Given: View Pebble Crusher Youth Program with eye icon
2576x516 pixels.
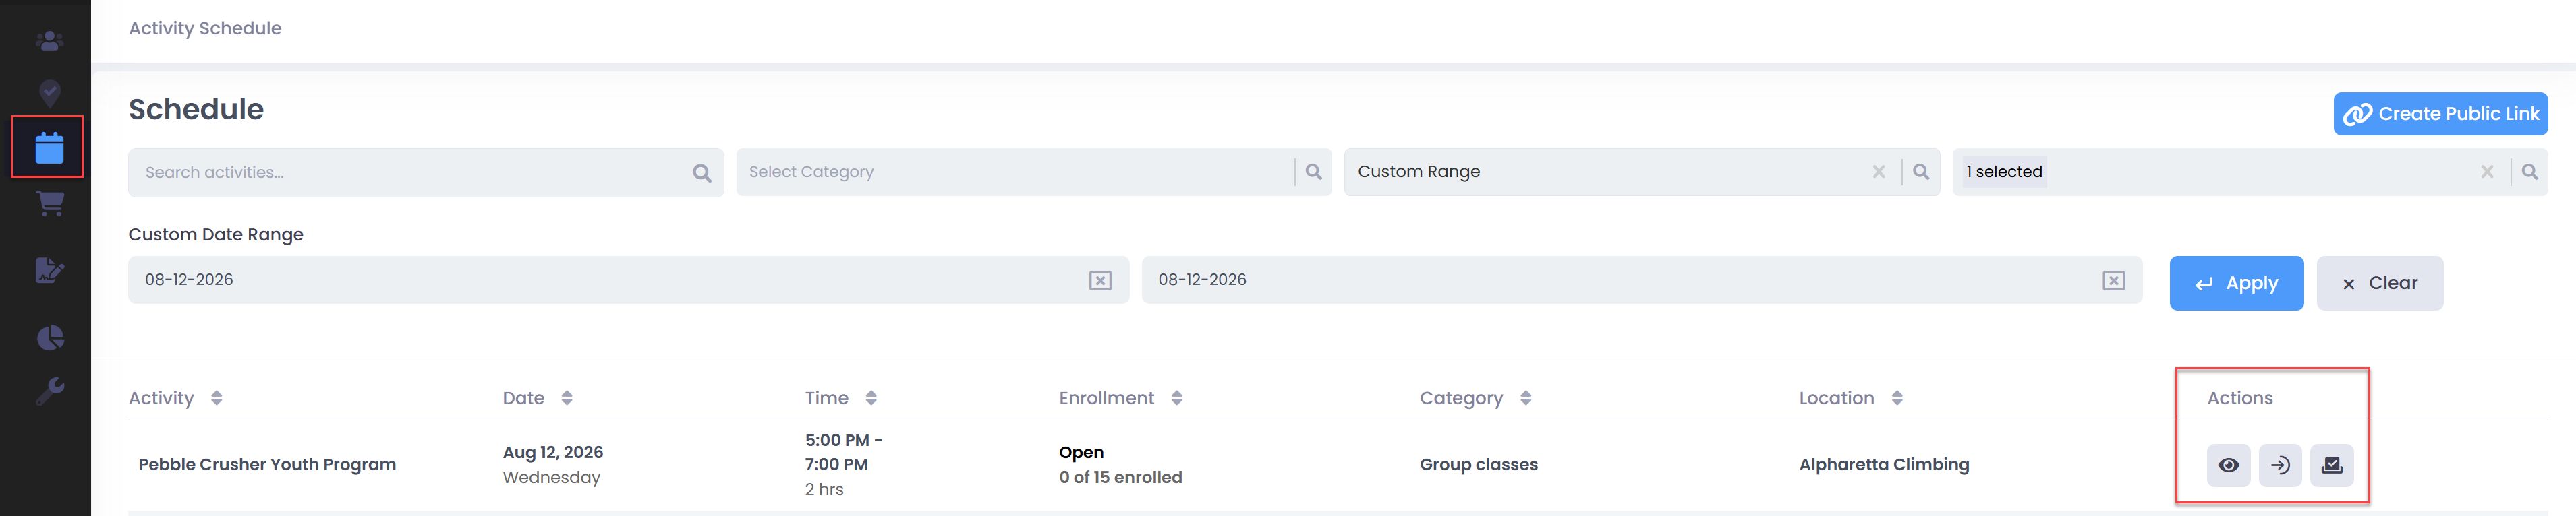Looking at the screenshot, I should (2228, 465).
